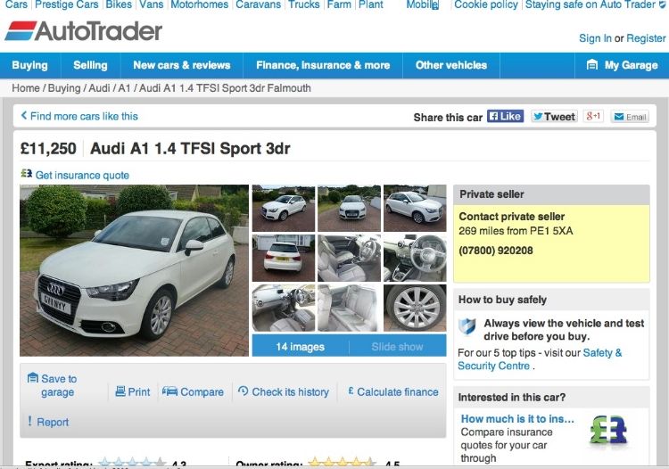
Task: Click Audi in the breadcrumb
Action: [x=99, y=88]
